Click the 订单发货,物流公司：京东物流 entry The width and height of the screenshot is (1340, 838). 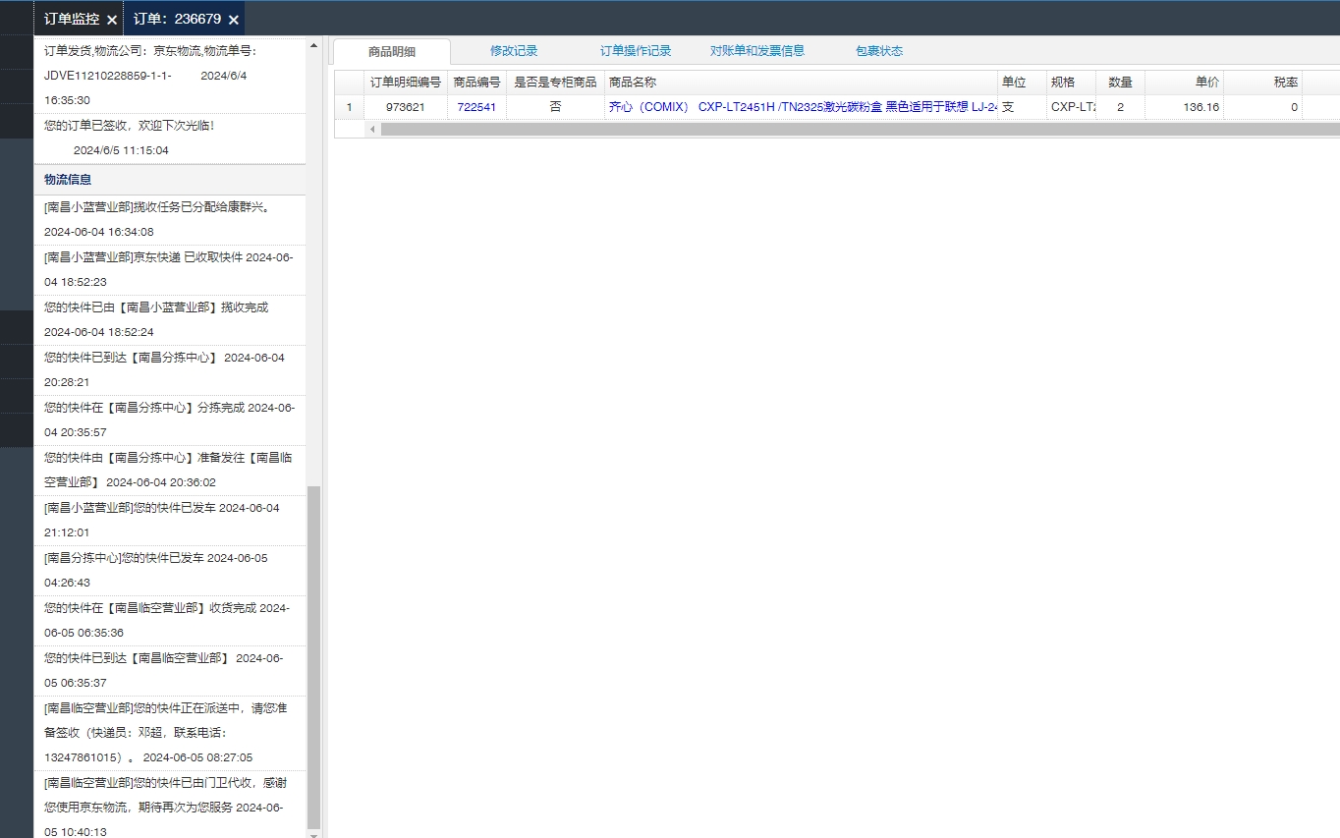click(x=170, y=76)
